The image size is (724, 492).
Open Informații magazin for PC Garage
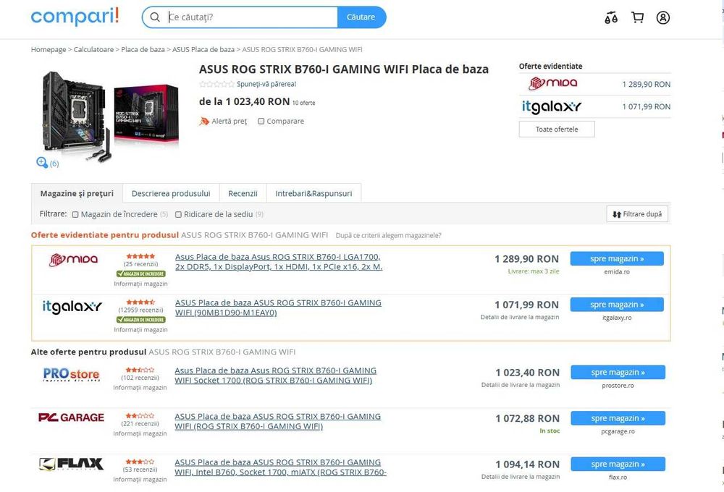[x=140, y=433]
